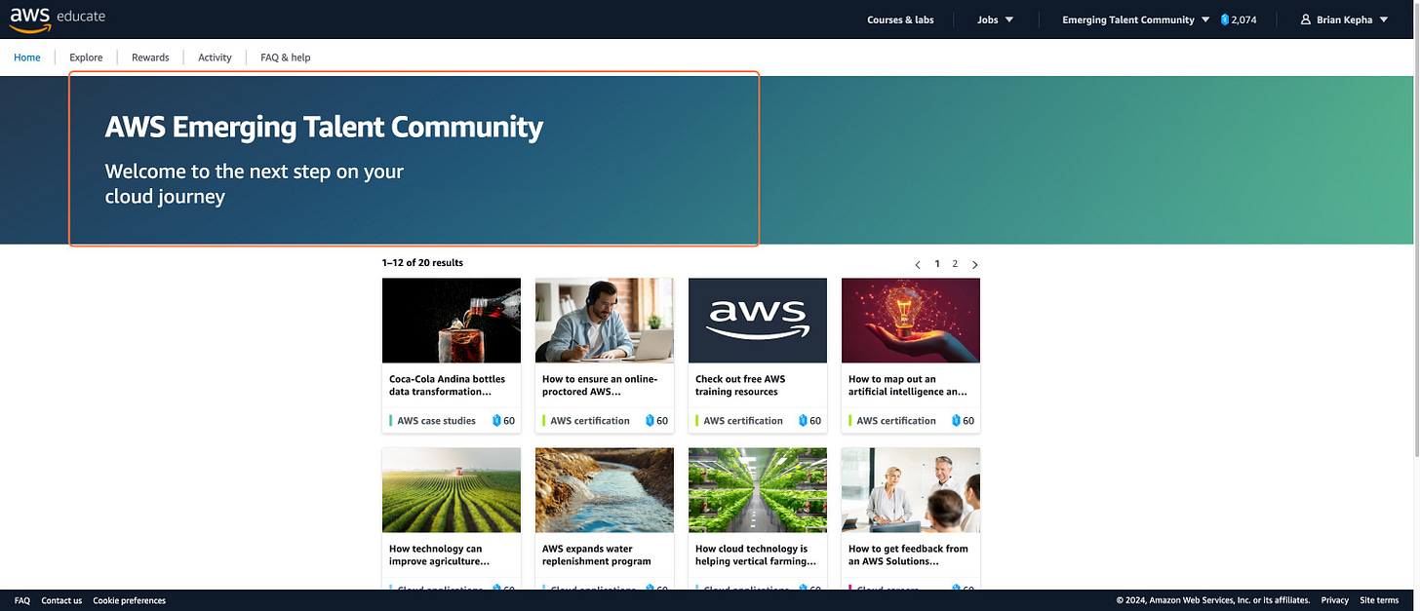Expand the Emerging Talent Community dropdown
Image resolution: width=1420 pixels, height=611 pixels.
[1136, 19]
